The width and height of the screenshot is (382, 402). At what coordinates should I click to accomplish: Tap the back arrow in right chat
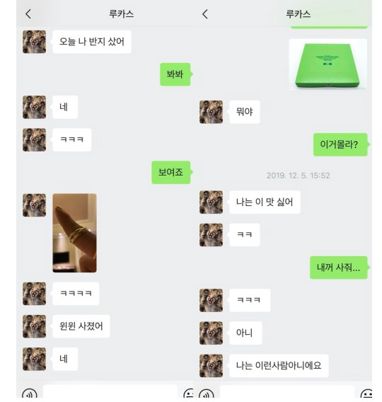point(204,14)
